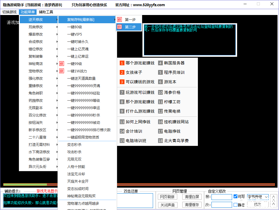Expand the 合成修改 submenu arrow
This screenshot has width=279, height=210.
coord(57,42)
